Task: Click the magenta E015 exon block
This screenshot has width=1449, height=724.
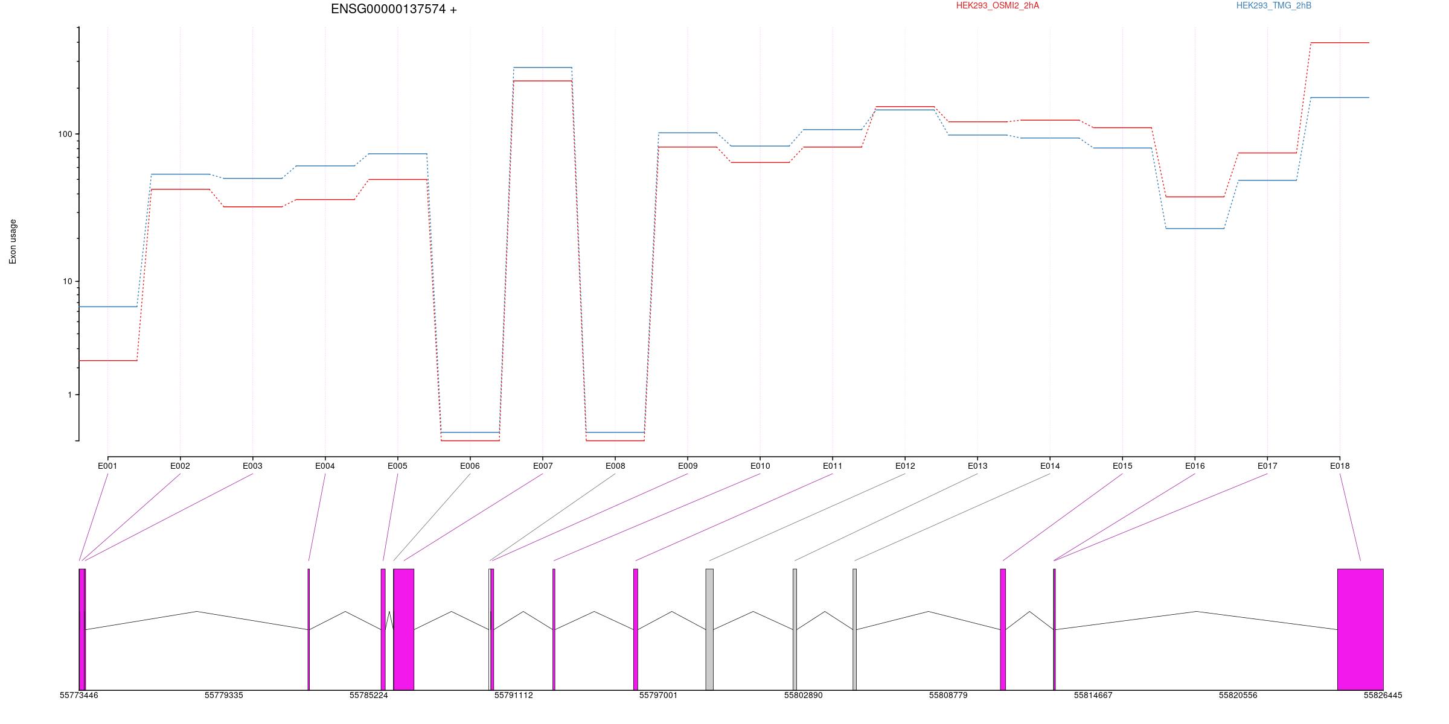Action: click(1003, 629)
